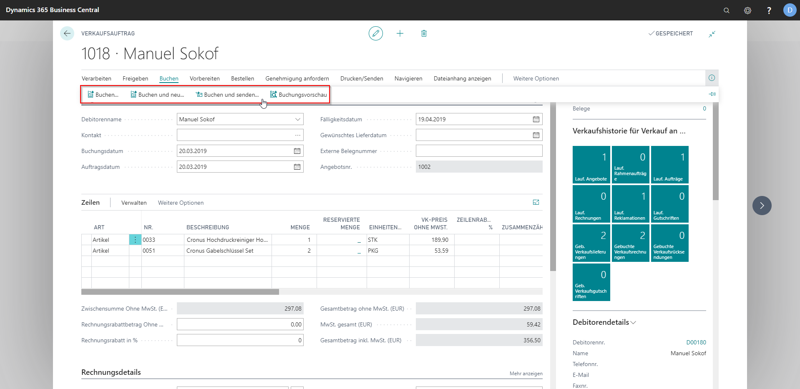Image resolution: width=800 pixels, height=389 pixels.
Task: Pin the action bar
Action: pos(712,94)
